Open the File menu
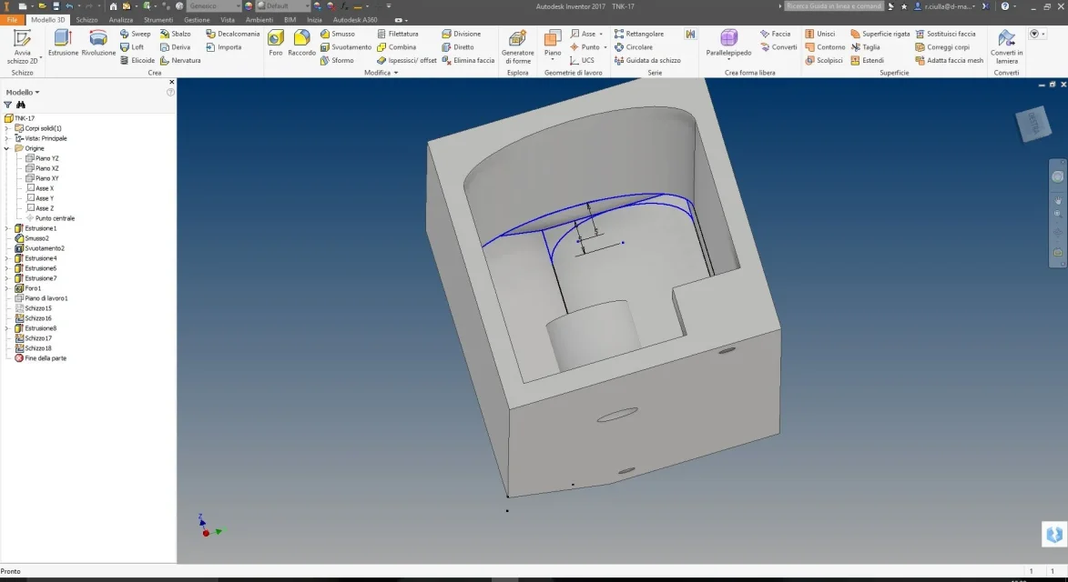This screenshot has height=582, width=1068. pos(12,20)
